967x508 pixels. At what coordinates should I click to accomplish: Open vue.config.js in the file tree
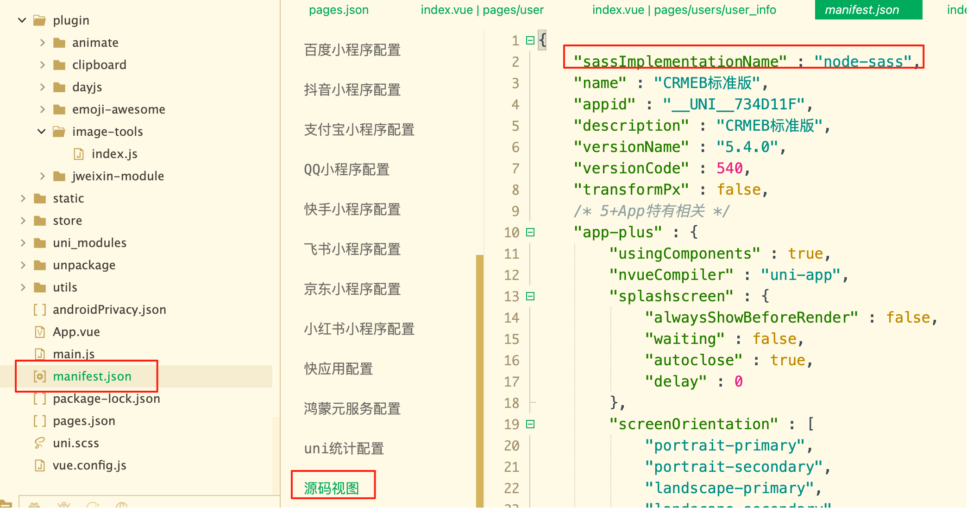click(x=89, y=465)
